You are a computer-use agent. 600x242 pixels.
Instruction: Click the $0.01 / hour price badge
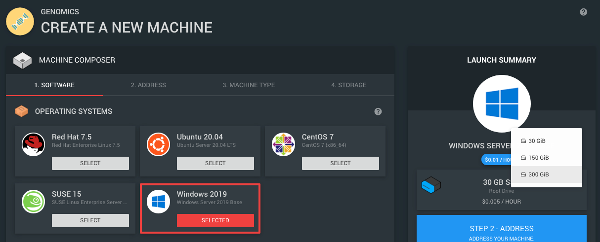point(497,159)
